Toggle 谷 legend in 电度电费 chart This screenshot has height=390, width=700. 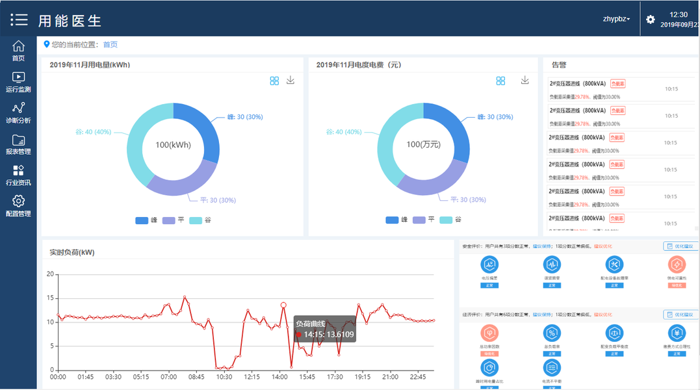(450, 220)
